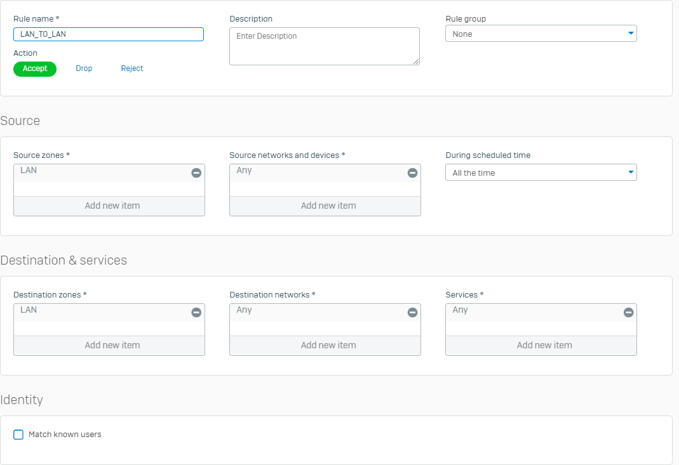Add new item to Destination zones
679x465 pixels.
point(109,345)
